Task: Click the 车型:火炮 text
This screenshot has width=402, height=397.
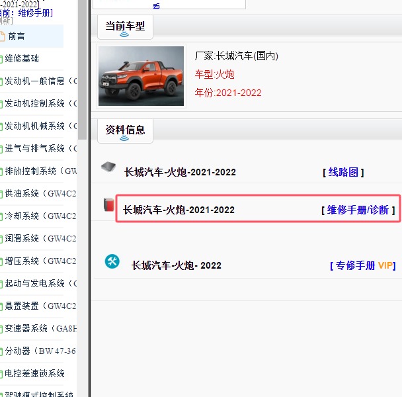Action: pyautogui.click(x=214, y=74)
